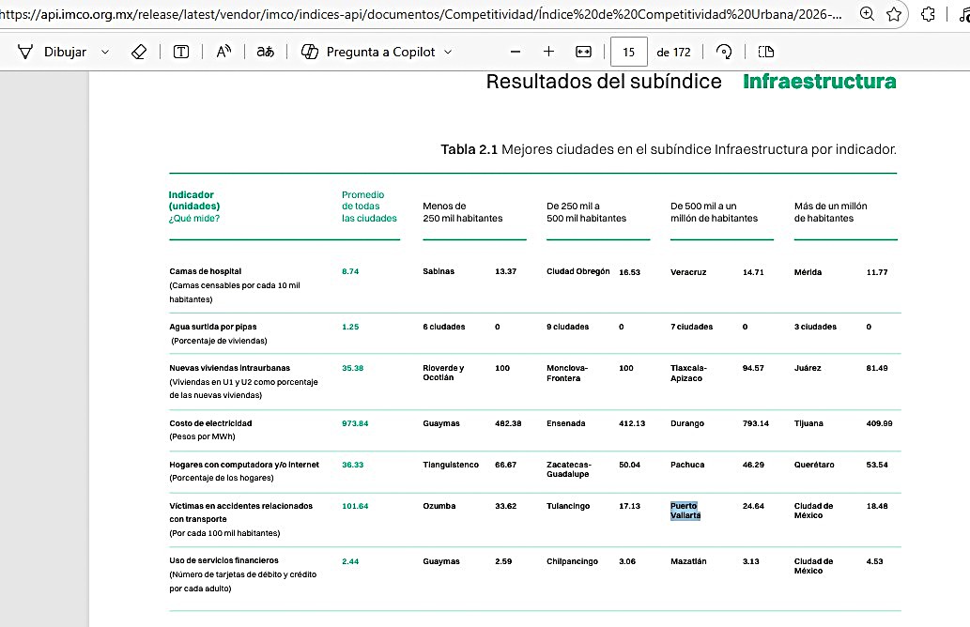Click the api.imco.org.mx address bar URL
Viewport: 970px width, 627px height.
[421, 14]
